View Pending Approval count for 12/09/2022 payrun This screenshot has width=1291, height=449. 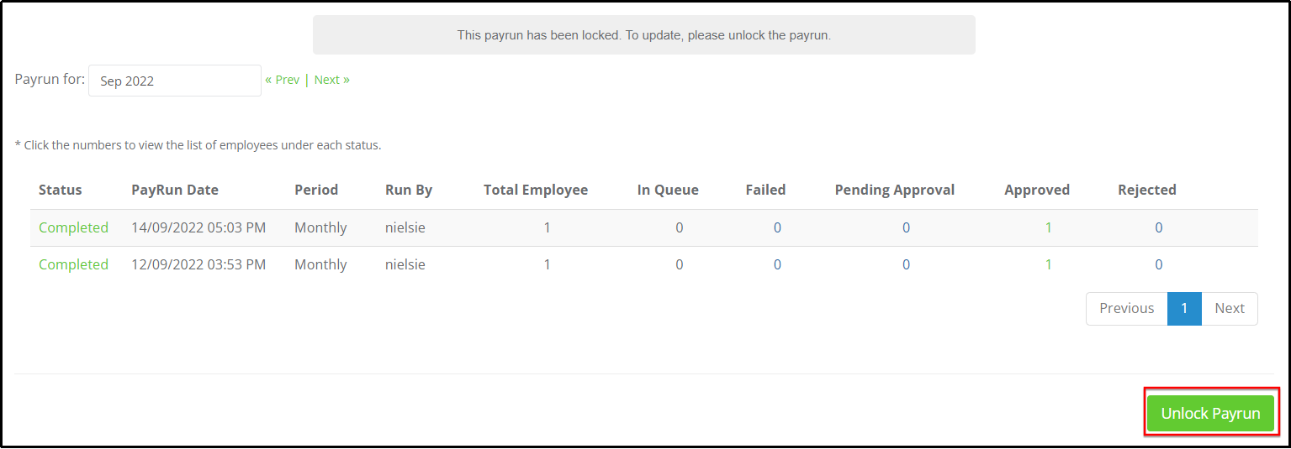tap(906, 264)
